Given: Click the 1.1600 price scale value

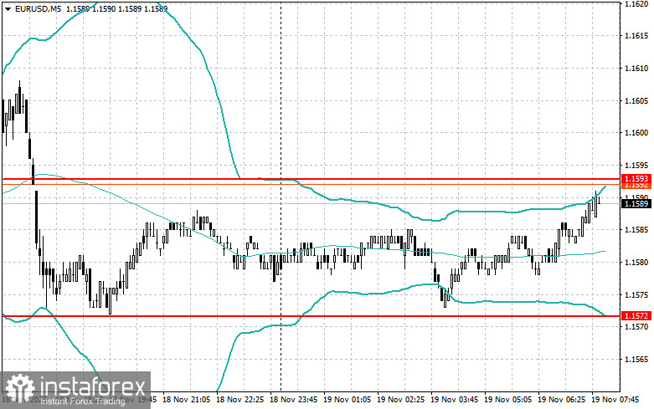Looking at the screenshot, I should 636,133.
